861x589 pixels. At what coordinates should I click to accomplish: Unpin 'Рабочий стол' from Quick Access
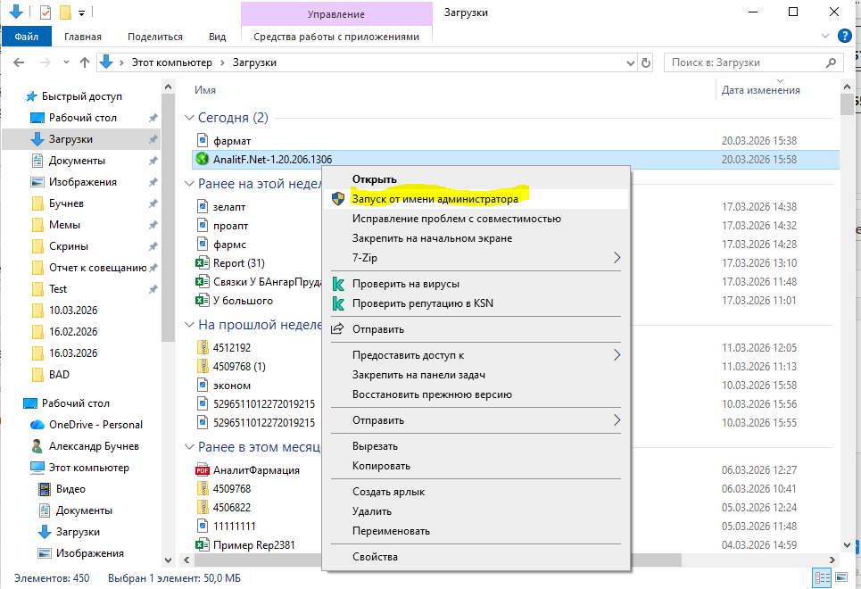153,118
